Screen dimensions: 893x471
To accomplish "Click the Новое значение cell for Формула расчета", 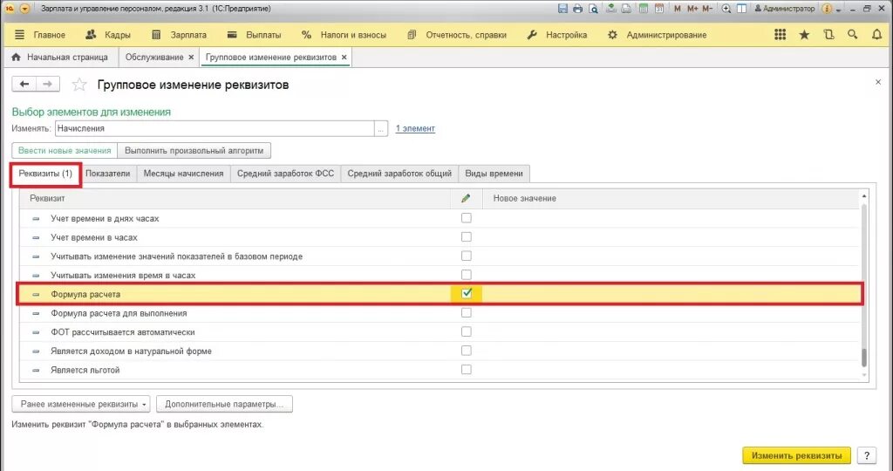I will click(671, 294).
